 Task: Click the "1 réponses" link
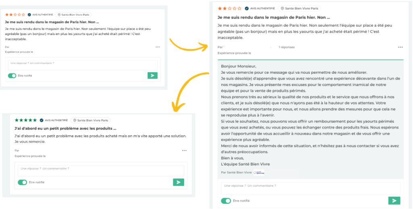click(x=286, y=47)
